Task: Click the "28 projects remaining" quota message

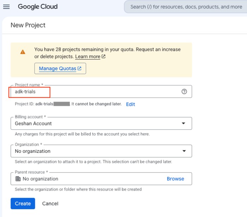Action: 107,53
